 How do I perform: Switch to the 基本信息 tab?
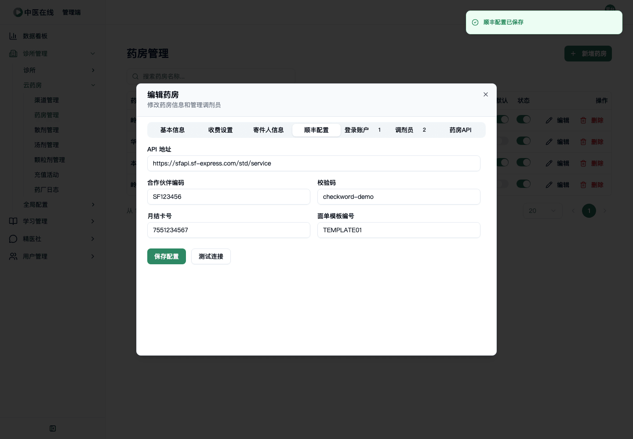(172, 130)
